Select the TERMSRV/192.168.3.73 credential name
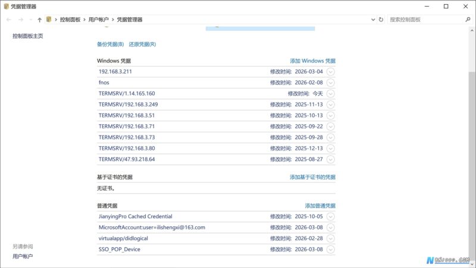The height and width of the screenshot is (268, 476). pos(127,137)
